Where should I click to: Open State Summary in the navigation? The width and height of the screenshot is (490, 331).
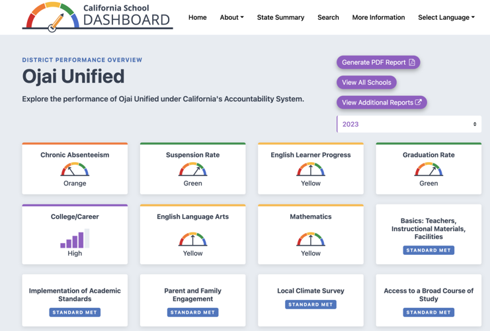(x=280, y=17)
